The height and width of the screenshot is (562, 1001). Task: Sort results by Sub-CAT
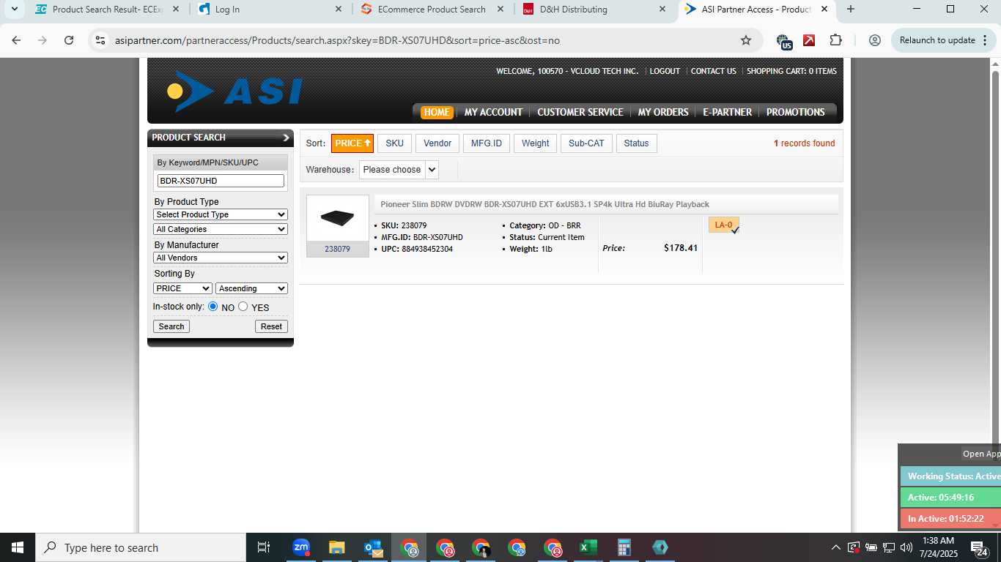[587, 143]
